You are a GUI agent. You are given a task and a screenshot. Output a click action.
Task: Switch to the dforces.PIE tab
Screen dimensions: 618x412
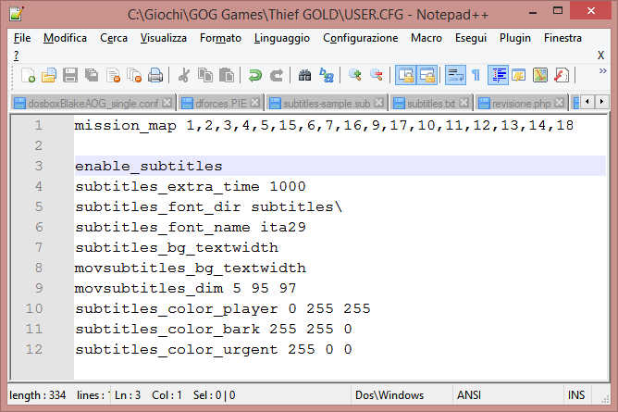[220, 104]
